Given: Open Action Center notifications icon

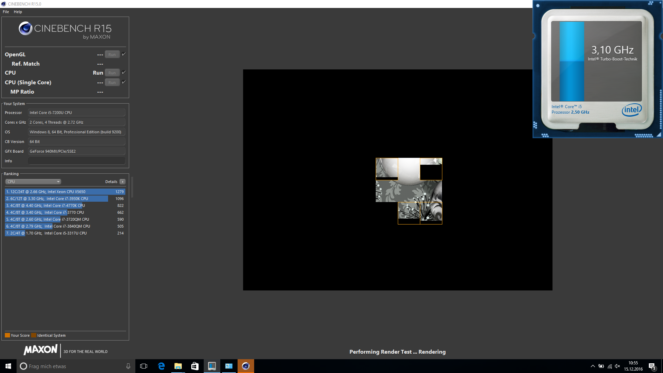Looking at the screenshot, I should coord(652,366).
